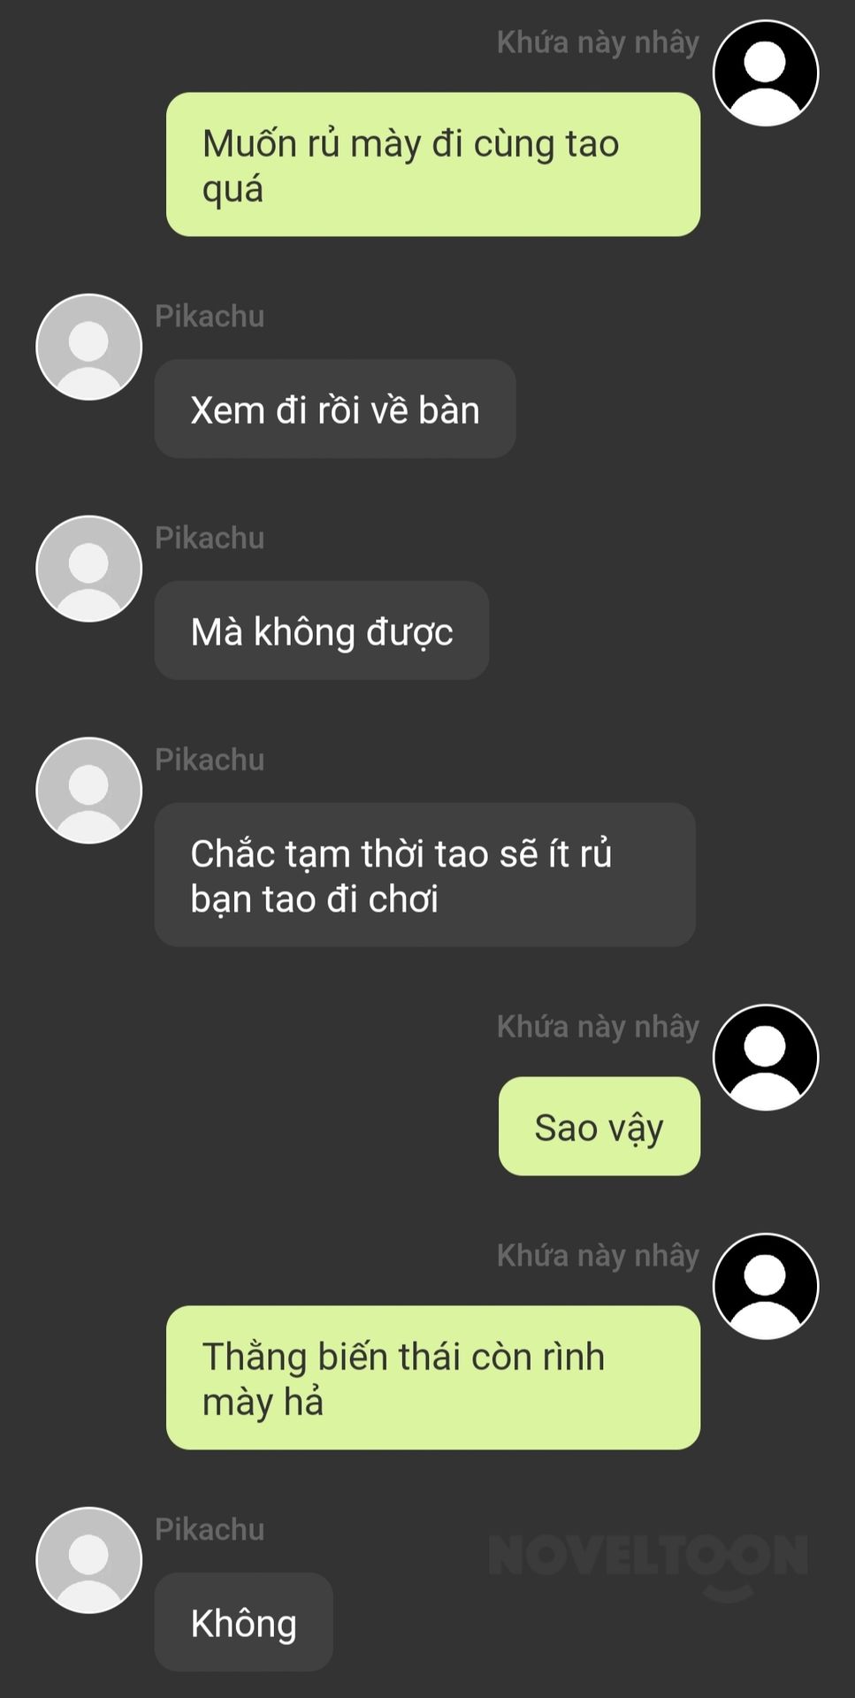Screen dimensions: 855x1698
Task: Tap the black avatar beside "Muốn rủ mày" message
Action: (x=766, y=73)
